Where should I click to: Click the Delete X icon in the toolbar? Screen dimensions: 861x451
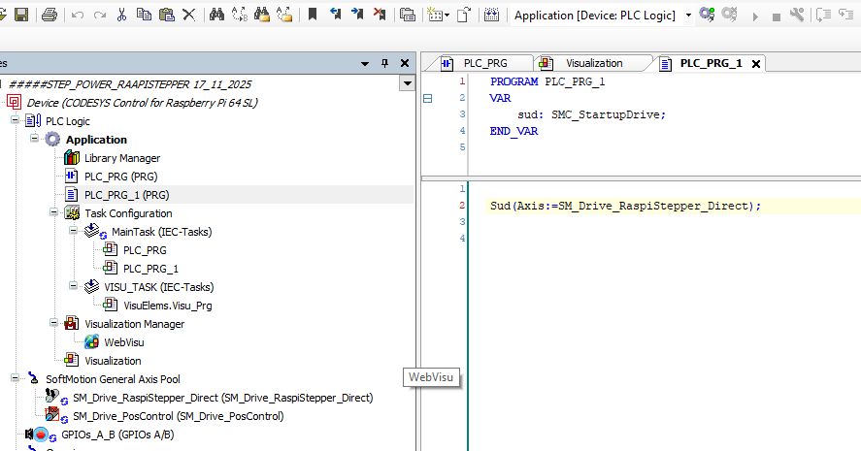pyautogui.click(x=189, y=15)
